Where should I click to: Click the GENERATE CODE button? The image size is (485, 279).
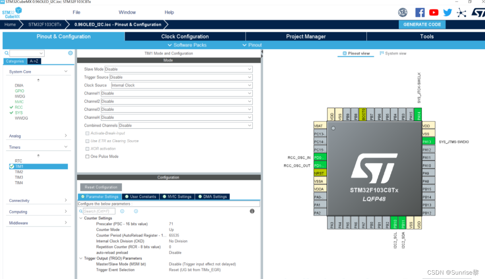click(422, 24)
